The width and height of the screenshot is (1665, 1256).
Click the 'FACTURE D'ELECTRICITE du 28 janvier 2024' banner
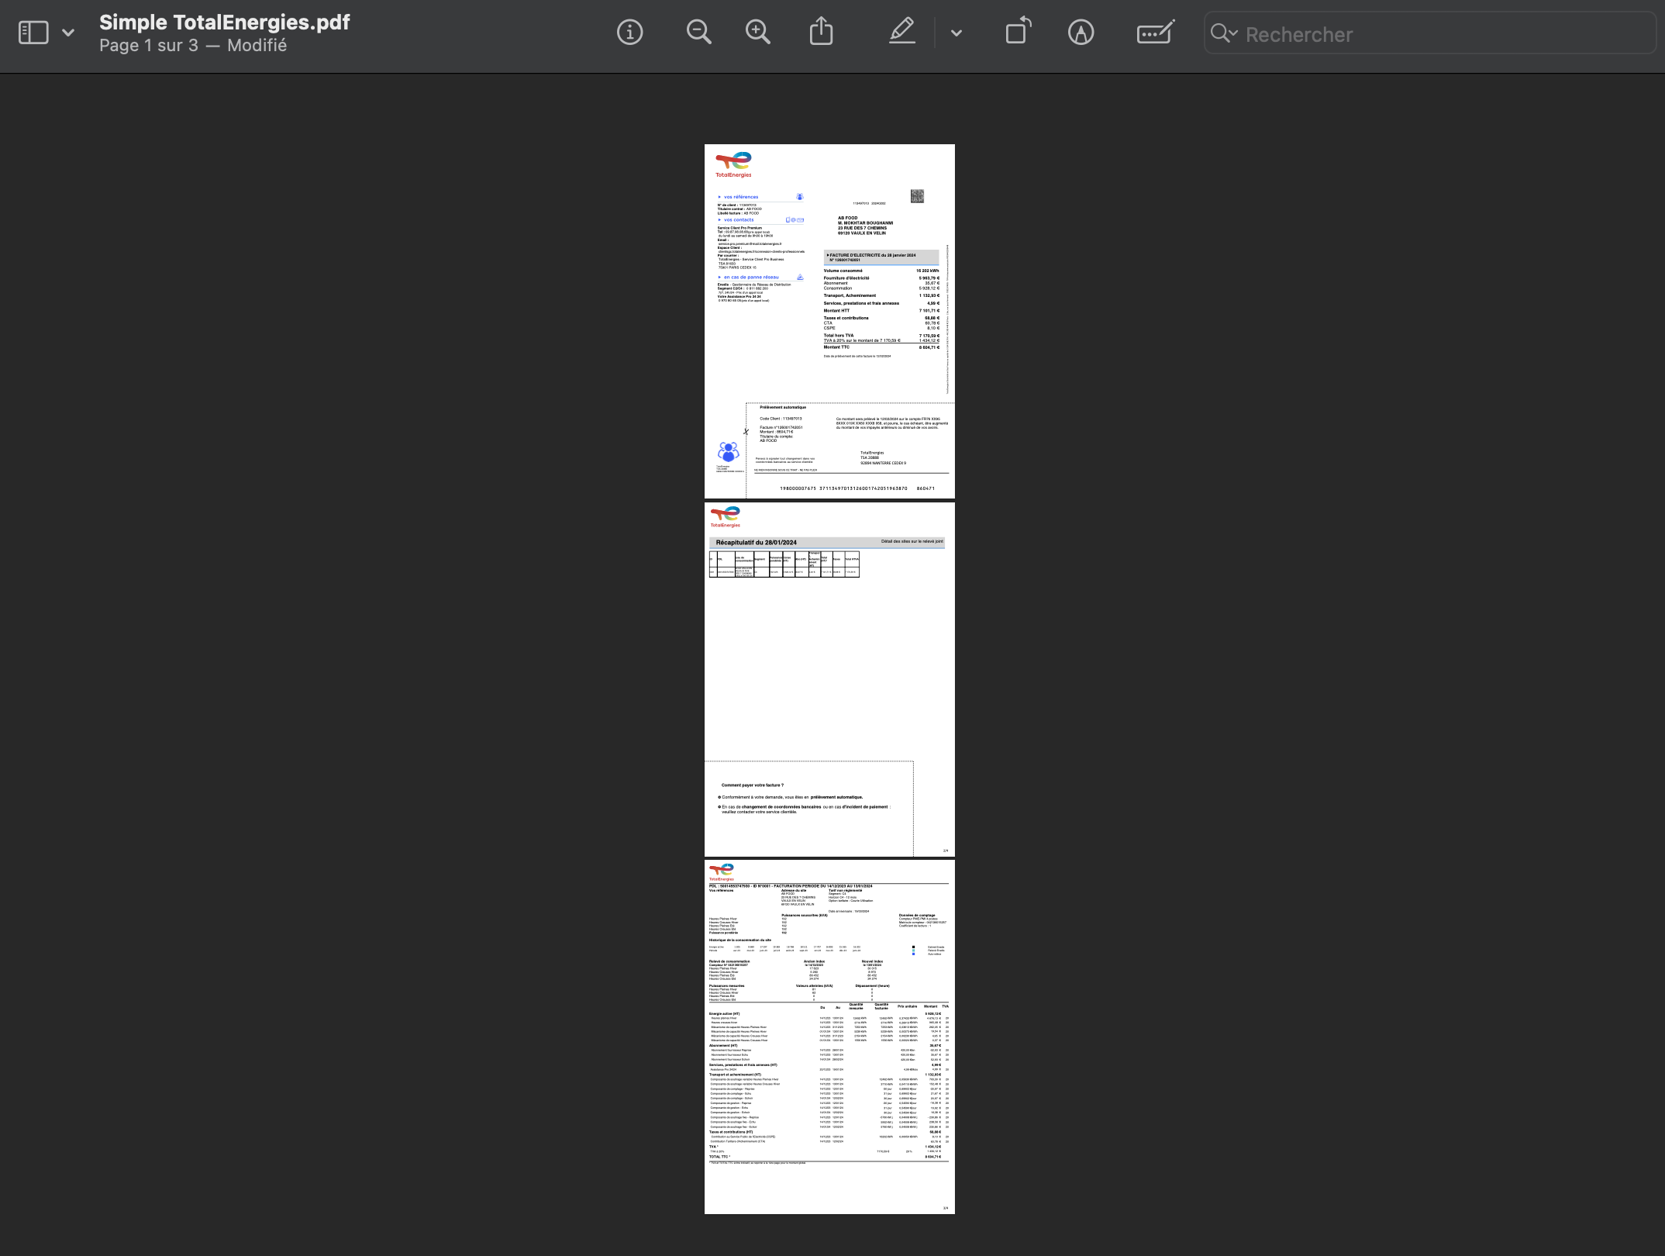[881, 257]
